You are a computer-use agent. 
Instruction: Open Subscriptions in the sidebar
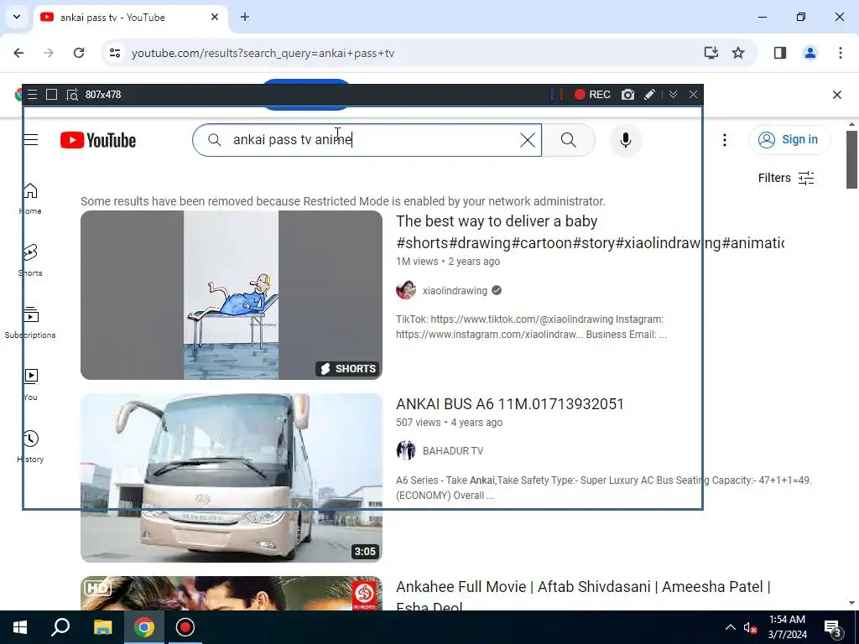pos(30,323)
